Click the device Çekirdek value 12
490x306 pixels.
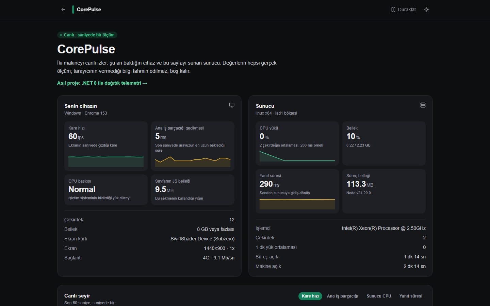pos(232,220)
